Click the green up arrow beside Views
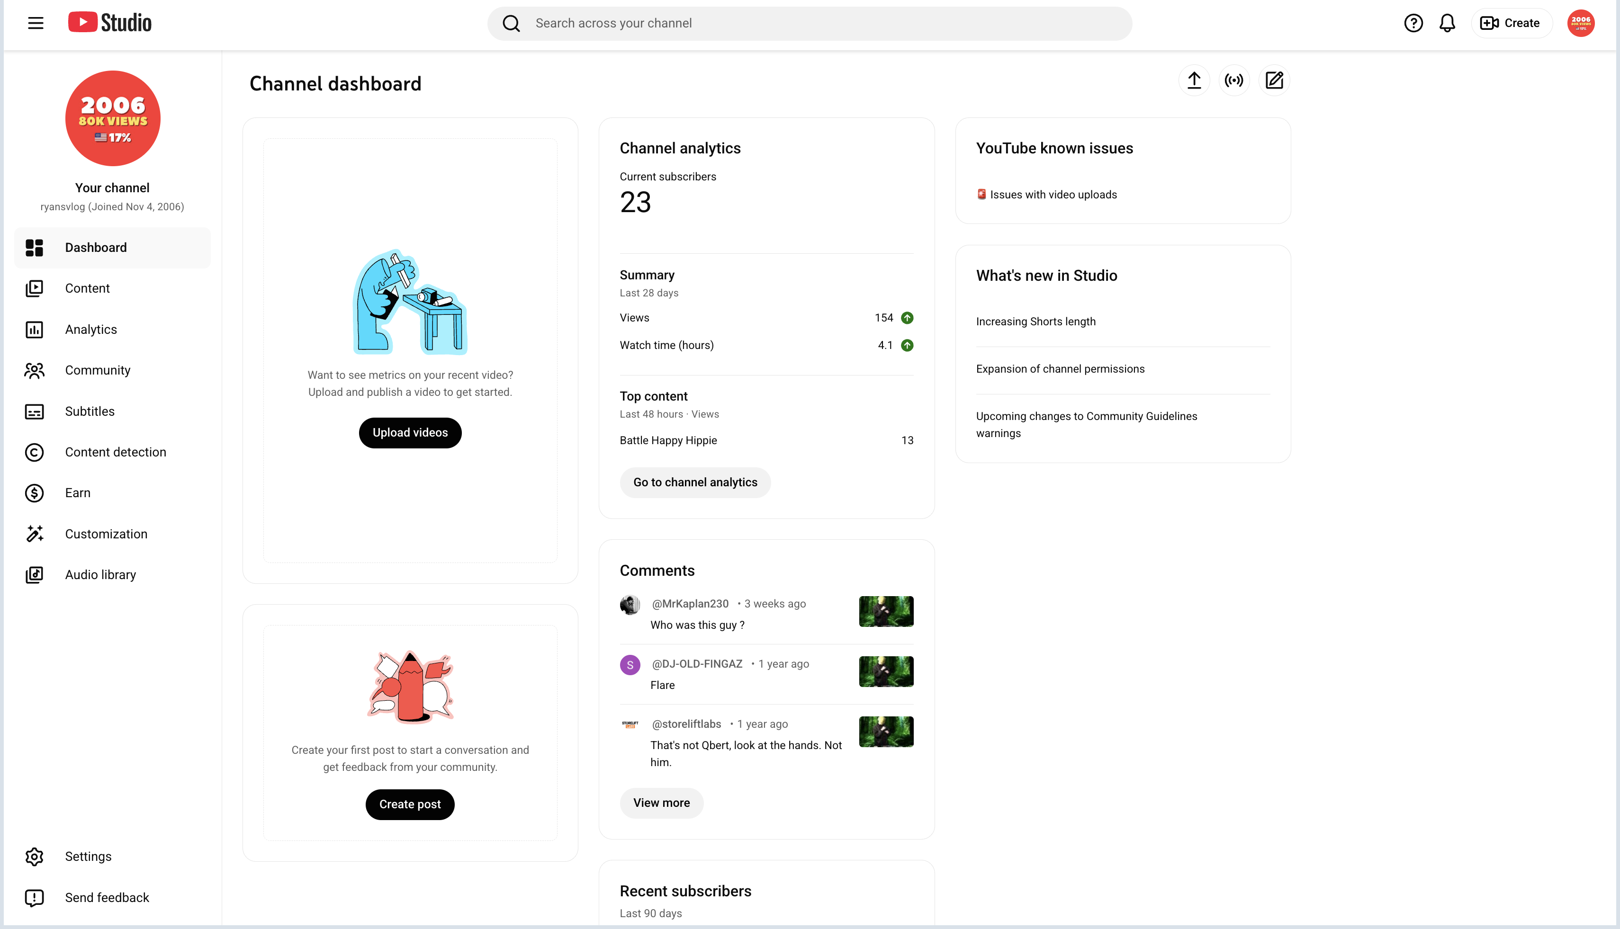Image resolution: width=1620 pixels, height=929 pixels. pos(906,318)
